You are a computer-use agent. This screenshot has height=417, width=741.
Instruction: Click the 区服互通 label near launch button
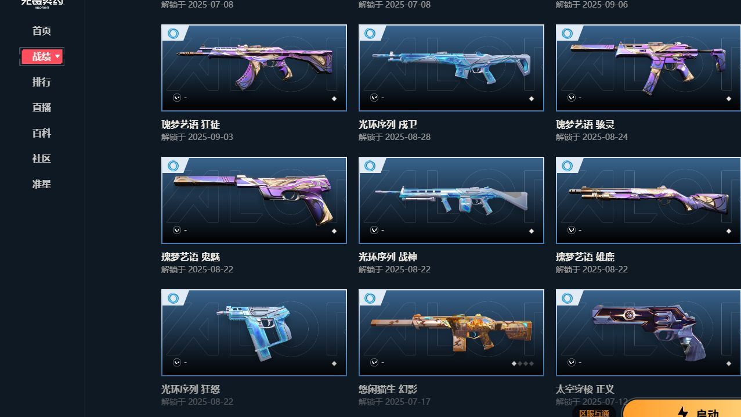(x=594, y=413)
